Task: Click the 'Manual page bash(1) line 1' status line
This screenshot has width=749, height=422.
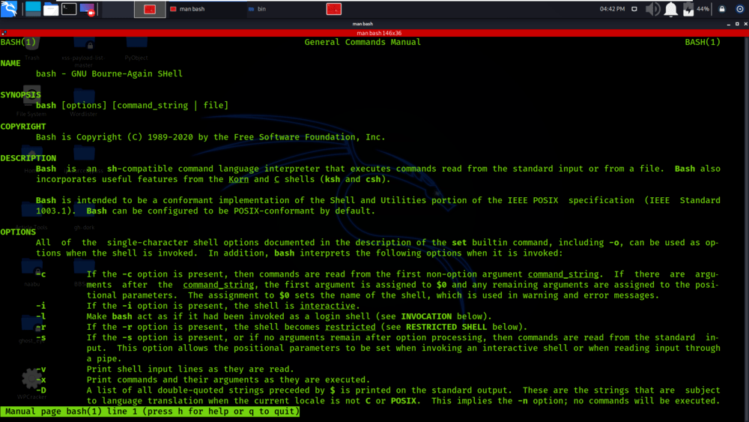Action: pyautogui.click(x=150, y=411)
